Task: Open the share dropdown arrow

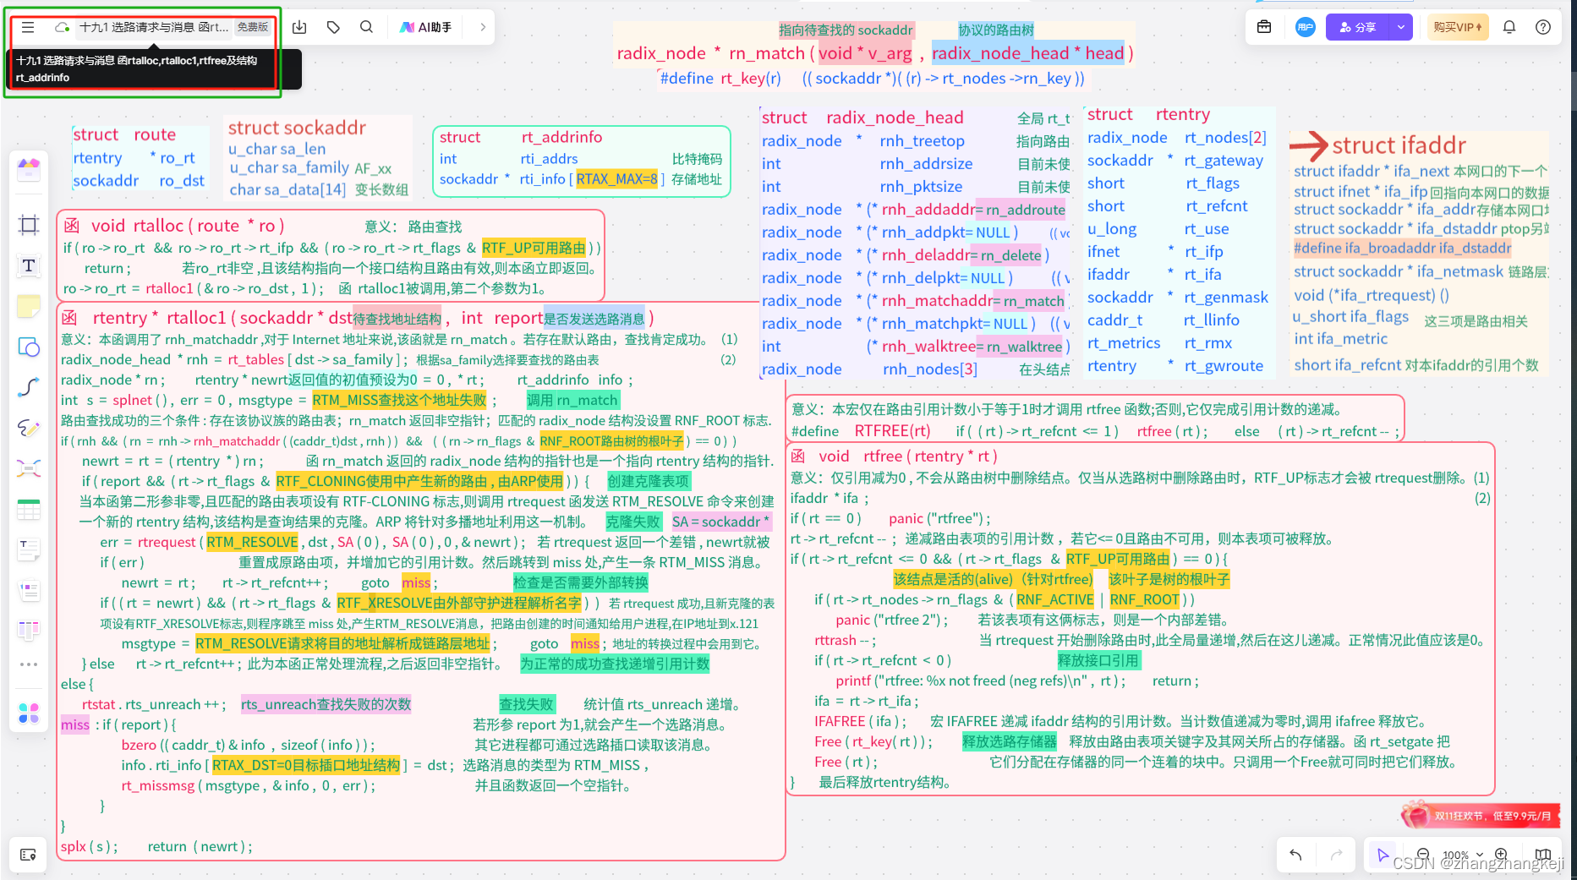Action: tap(1401, 27)
